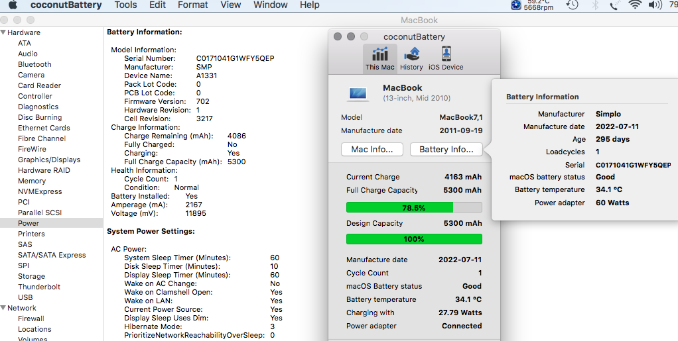The image size is (678, 341).
Task: Click the Bluetooth icon in menu bar
Action: [596, 5]
